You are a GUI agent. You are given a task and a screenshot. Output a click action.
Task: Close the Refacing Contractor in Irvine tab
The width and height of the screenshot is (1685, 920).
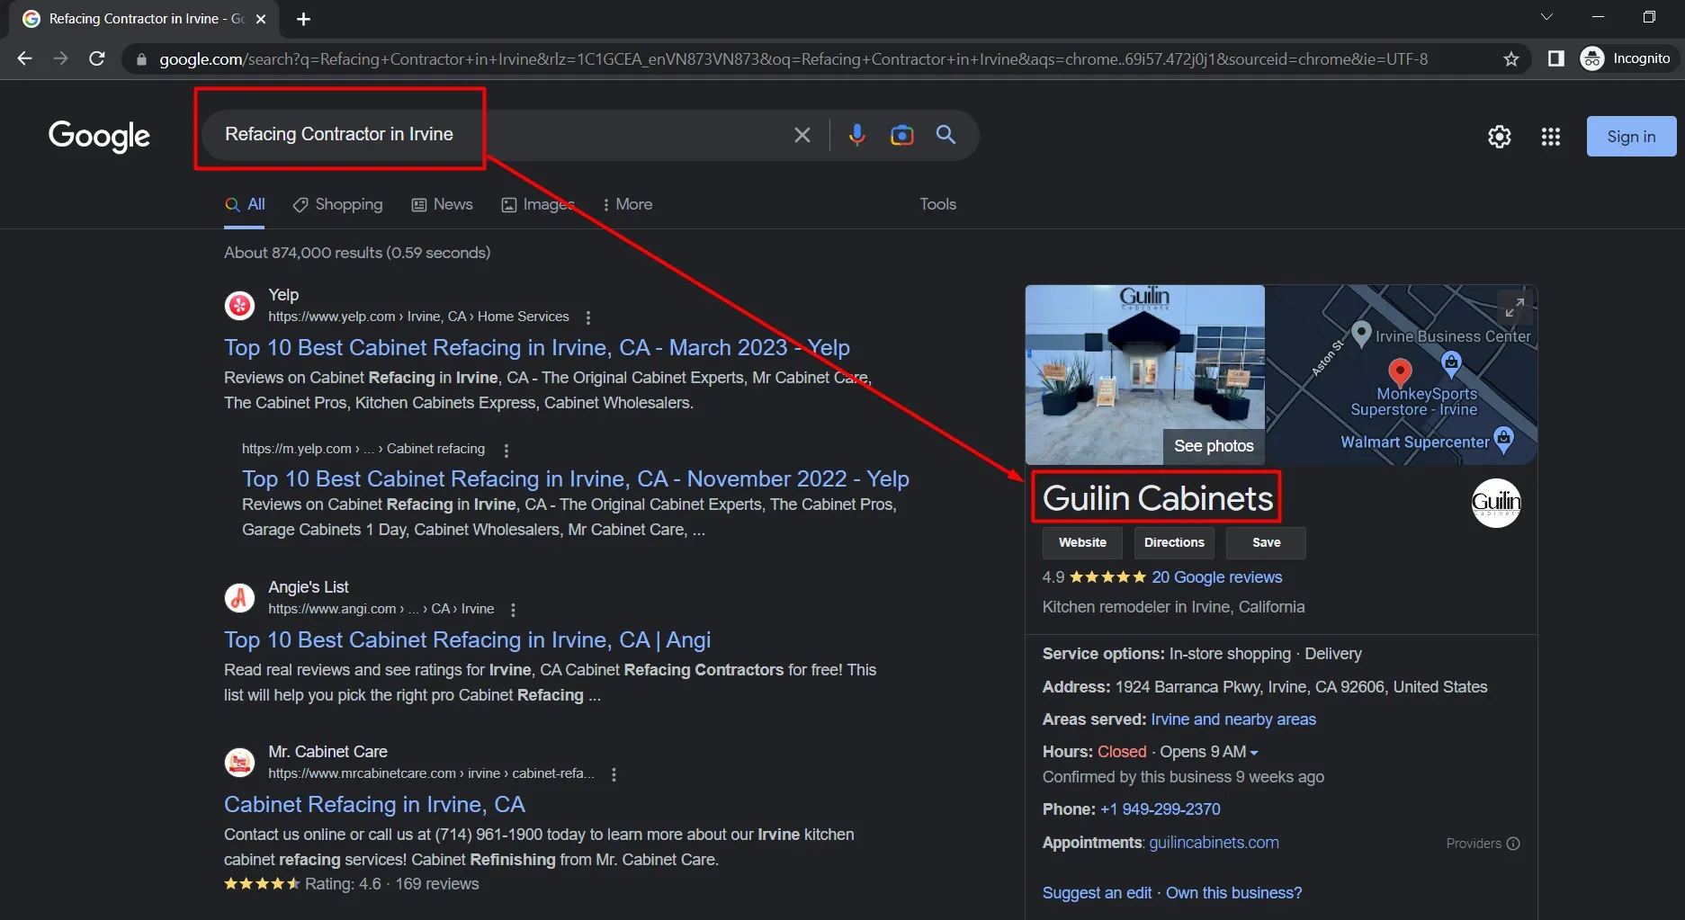tap(261, 19)
